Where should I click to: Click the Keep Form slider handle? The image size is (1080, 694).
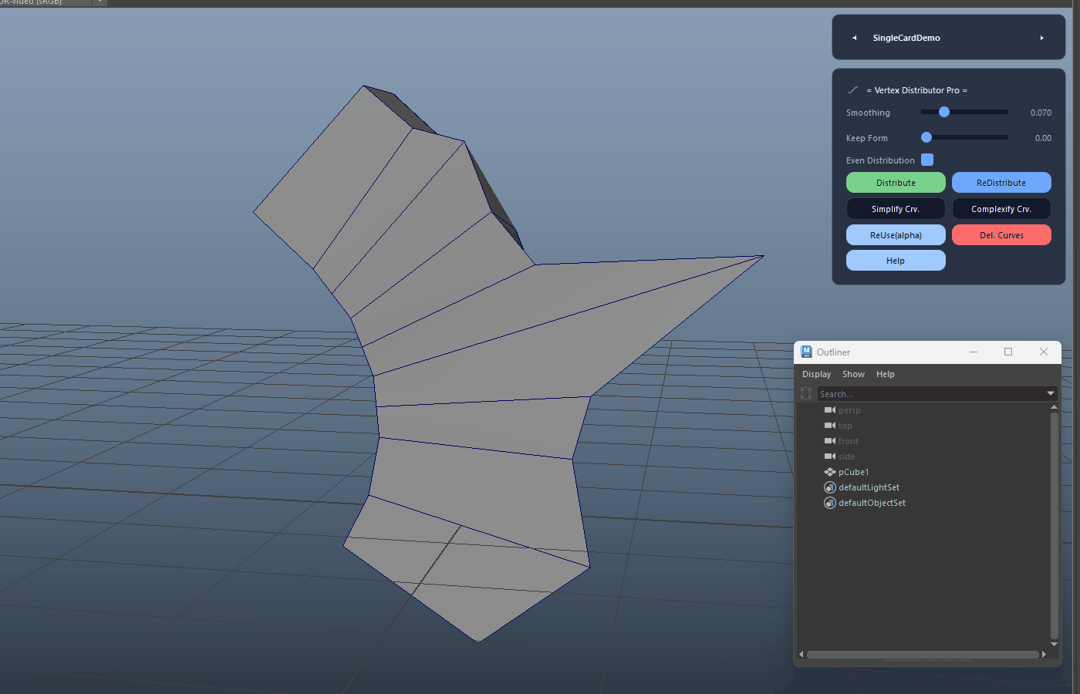[x=926, y=137]
